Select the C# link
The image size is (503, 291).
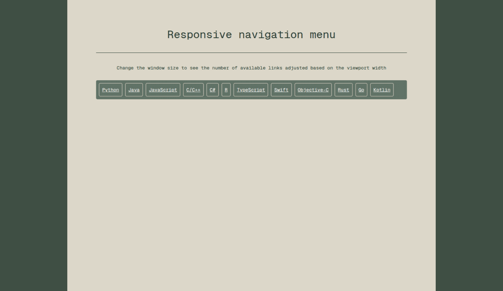[x=212, y=90]
